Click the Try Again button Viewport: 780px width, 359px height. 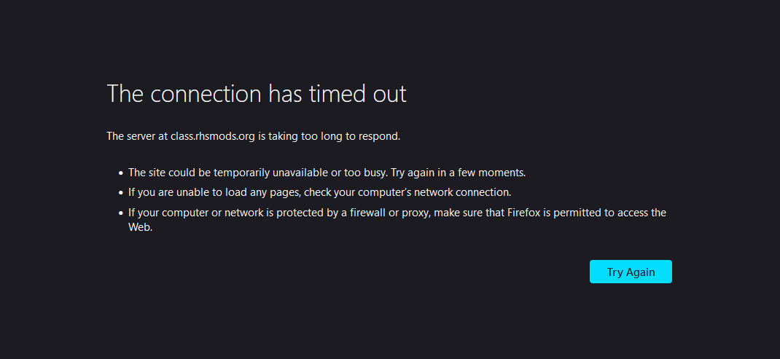631,272
